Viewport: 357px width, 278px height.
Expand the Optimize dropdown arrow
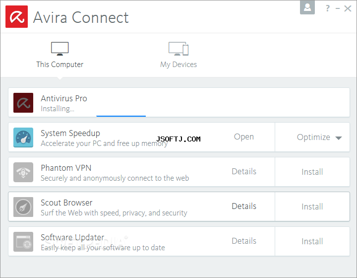tap(339, 138)
